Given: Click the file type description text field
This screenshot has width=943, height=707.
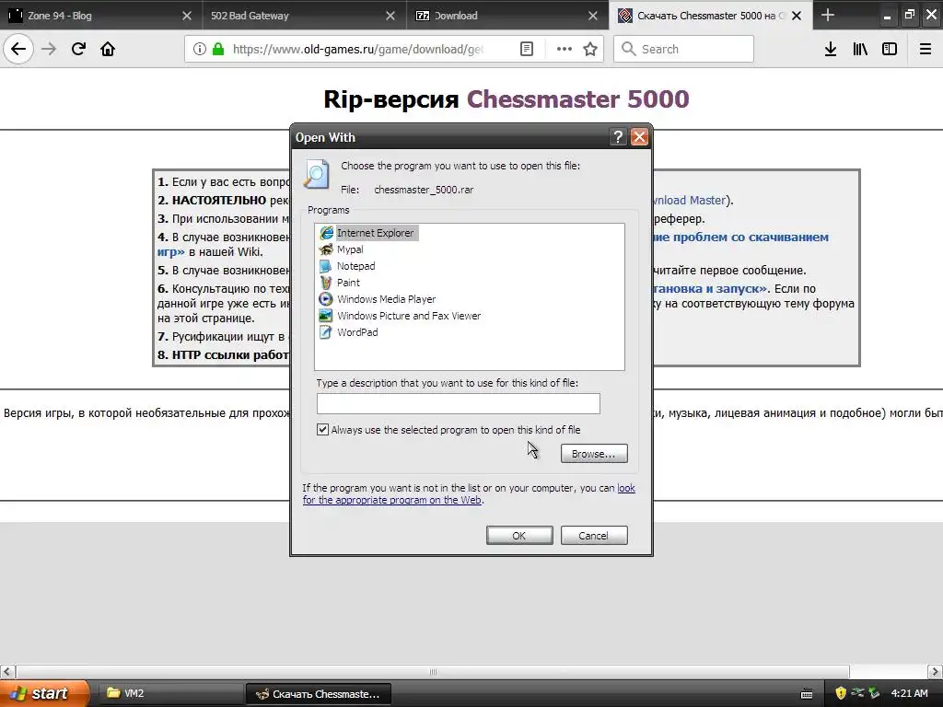Looking at the screenshot, I should pyautogui.click(x=459, y=403).
